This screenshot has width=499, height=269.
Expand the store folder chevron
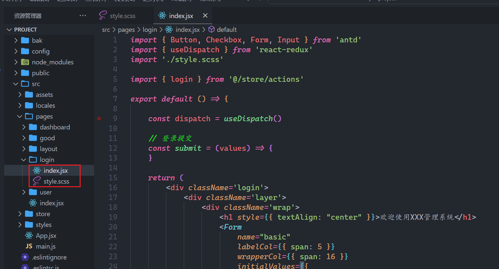pyautogui.click(x=20, y=214)
